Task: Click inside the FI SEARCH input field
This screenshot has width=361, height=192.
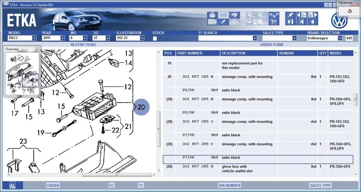Action: point(225,38)
